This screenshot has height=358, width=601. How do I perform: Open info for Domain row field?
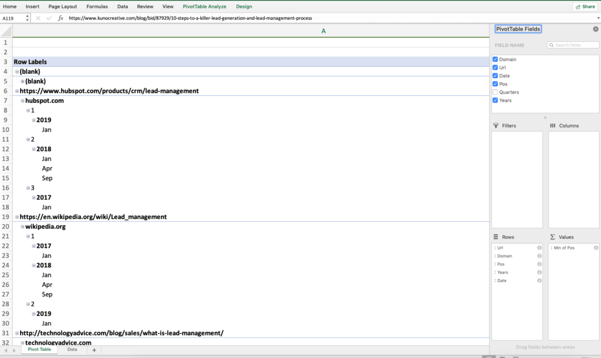click(x=539, y=256)
